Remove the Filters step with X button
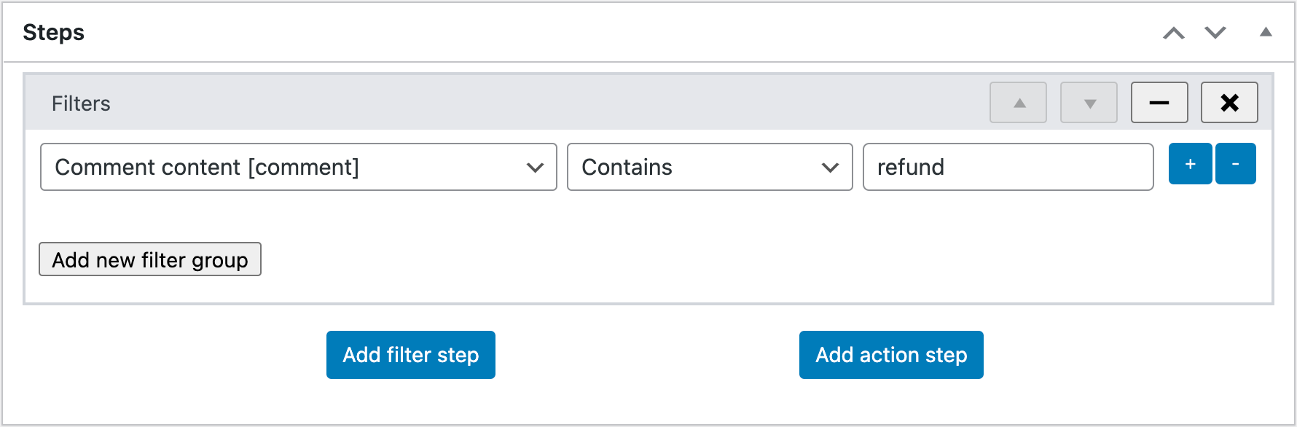Viewport: 1297px width, 427px height. pos(1229,103)
